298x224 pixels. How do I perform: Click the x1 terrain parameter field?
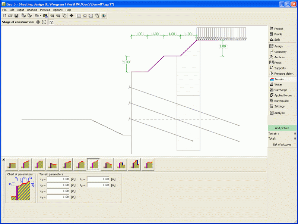coord(58,179)
